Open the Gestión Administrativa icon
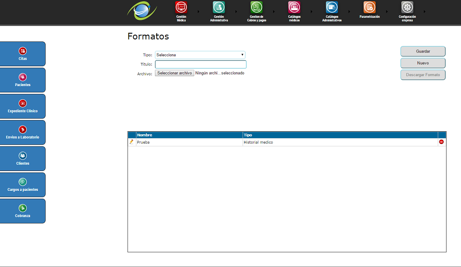This screenshot has width=461, height=267. 219,7
